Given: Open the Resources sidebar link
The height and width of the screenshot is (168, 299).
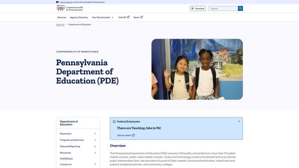Looking at the screenshot, I should 65,153.
